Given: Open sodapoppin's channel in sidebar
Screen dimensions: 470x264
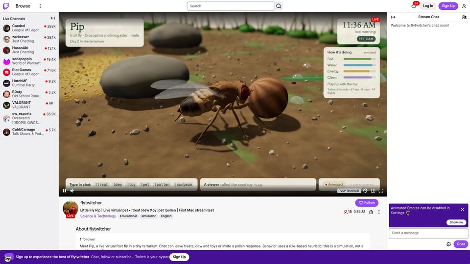Looking at the screenshot, I should pos(29,61).
